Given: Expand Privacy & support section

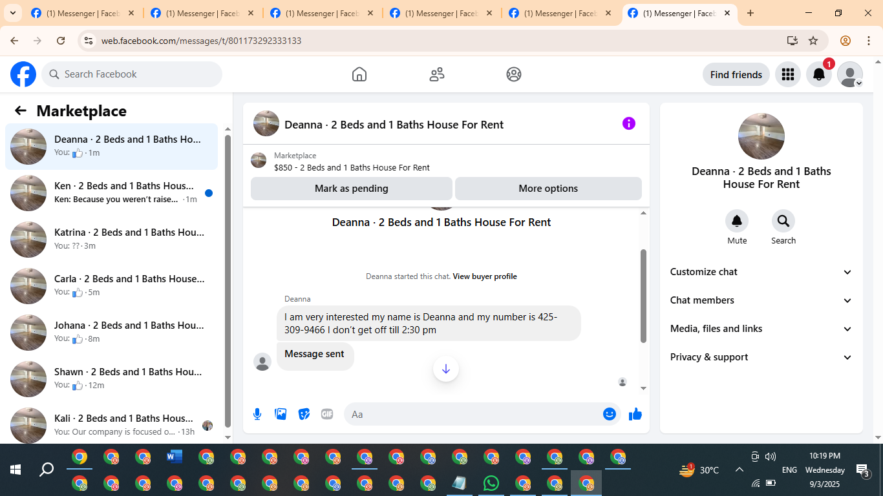Looking at the screenshot, I should [761, 357].
